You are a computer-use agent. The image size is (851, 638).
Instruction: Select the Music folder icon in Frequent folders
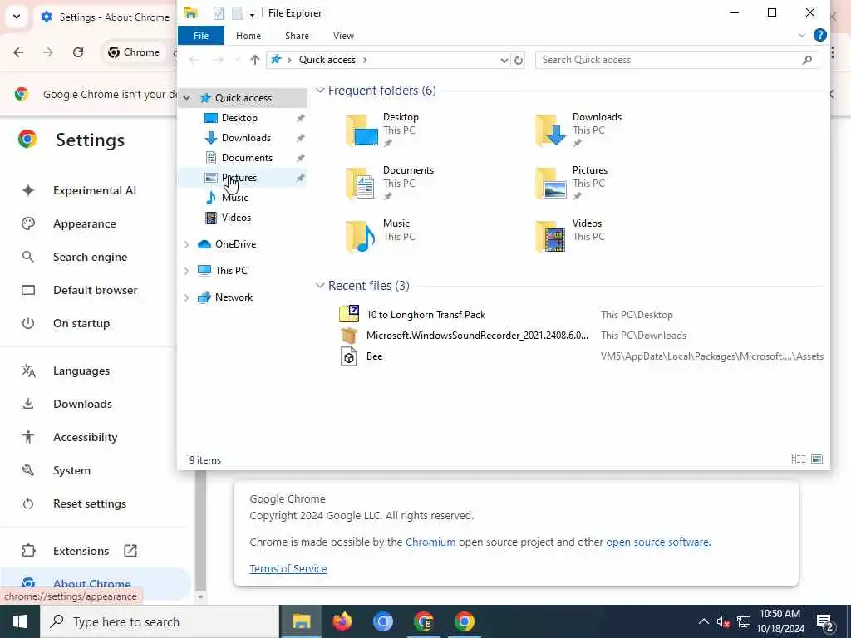pos(362,237)
